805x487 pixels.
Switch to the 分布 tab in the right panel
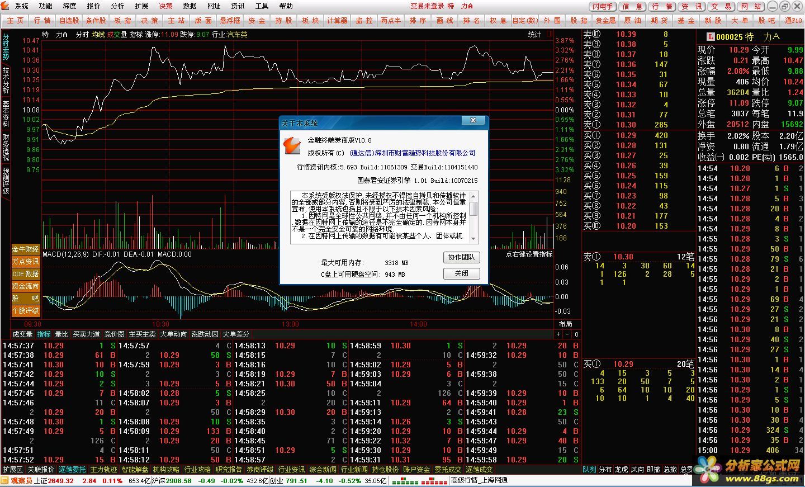click(605, 470)
